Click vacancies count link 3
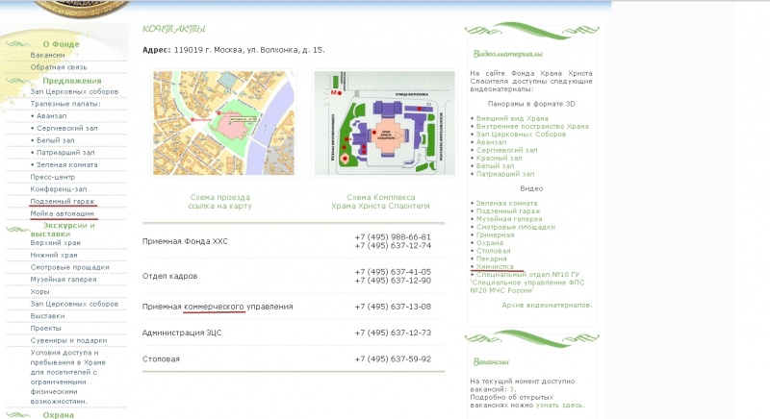 tap(512, 389)
